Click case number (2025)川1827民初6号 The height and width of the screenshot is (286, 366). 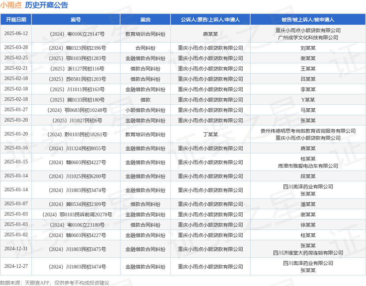pos(77,121)
